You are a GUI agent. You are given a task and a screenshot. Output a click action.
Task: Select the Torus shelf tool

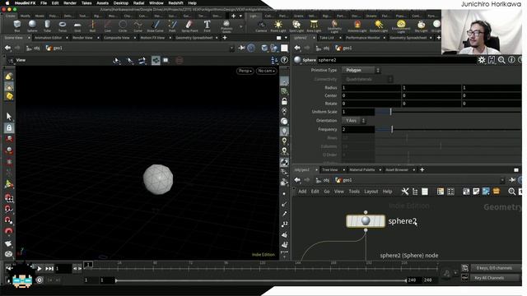click(x=63, y=25)
